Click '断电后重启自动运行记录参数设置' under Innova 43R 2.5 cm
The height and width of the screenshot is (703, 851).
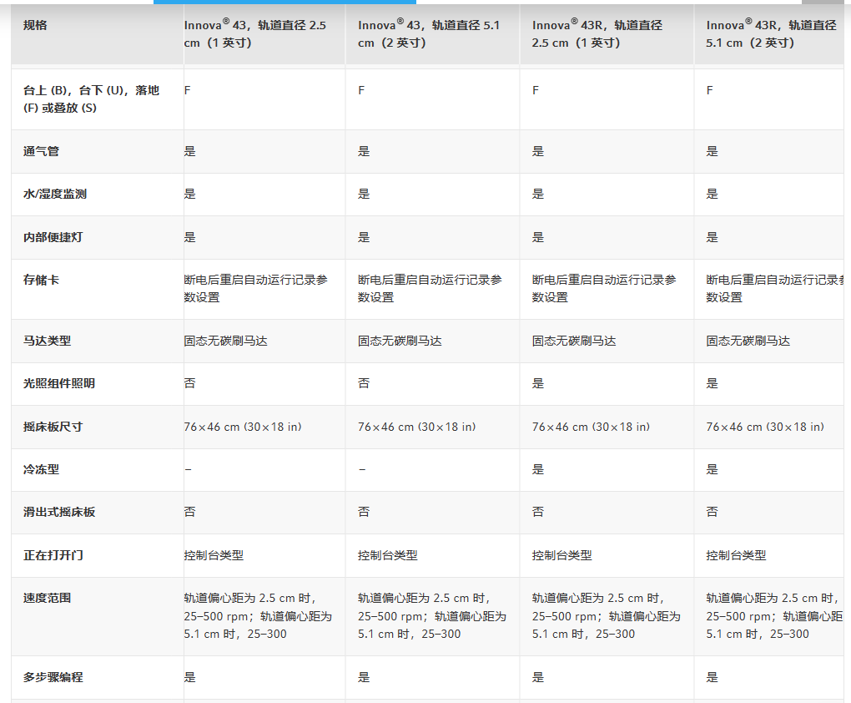[604, 289]
